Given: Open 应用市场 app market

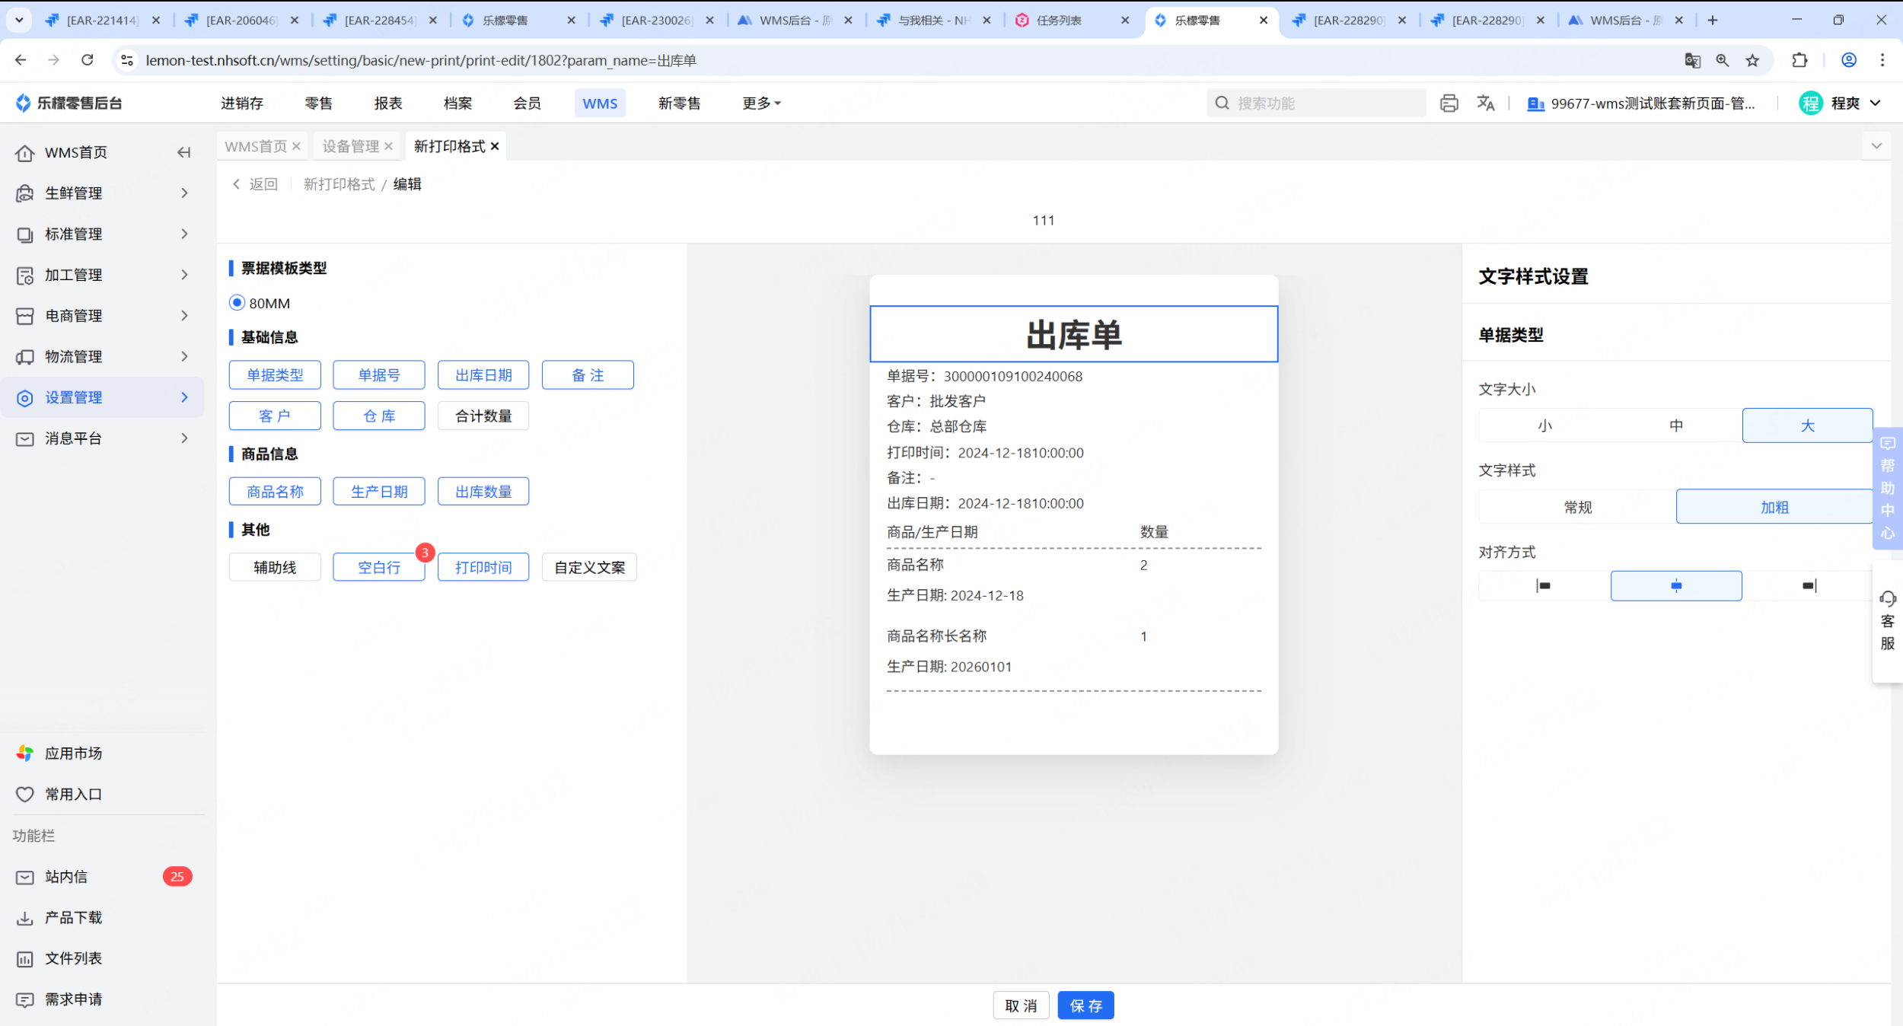Looking at the screenshot, I should [x=73, y=753].
